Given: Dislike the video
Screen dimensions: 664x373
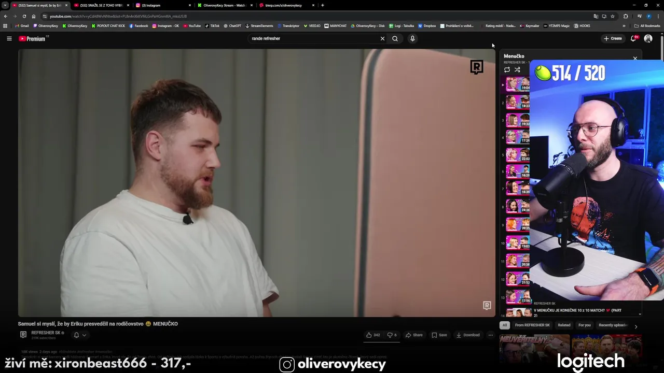Looking at the screenshot, I should (x=392, y=335).
